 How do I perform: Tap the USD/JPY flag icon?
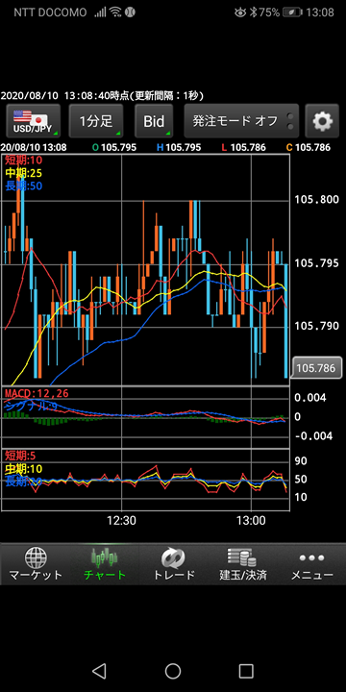coord(30,118)
